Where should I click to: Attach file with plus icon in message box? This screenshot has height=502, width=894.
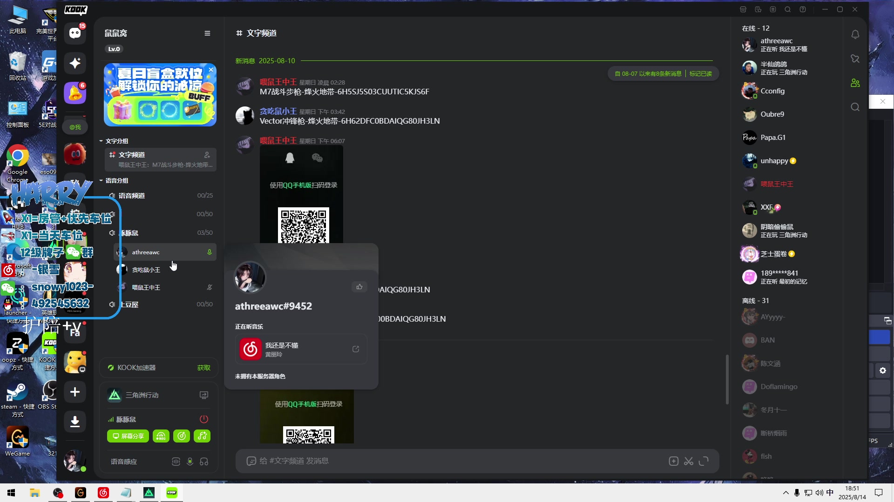tap(673, 461)
